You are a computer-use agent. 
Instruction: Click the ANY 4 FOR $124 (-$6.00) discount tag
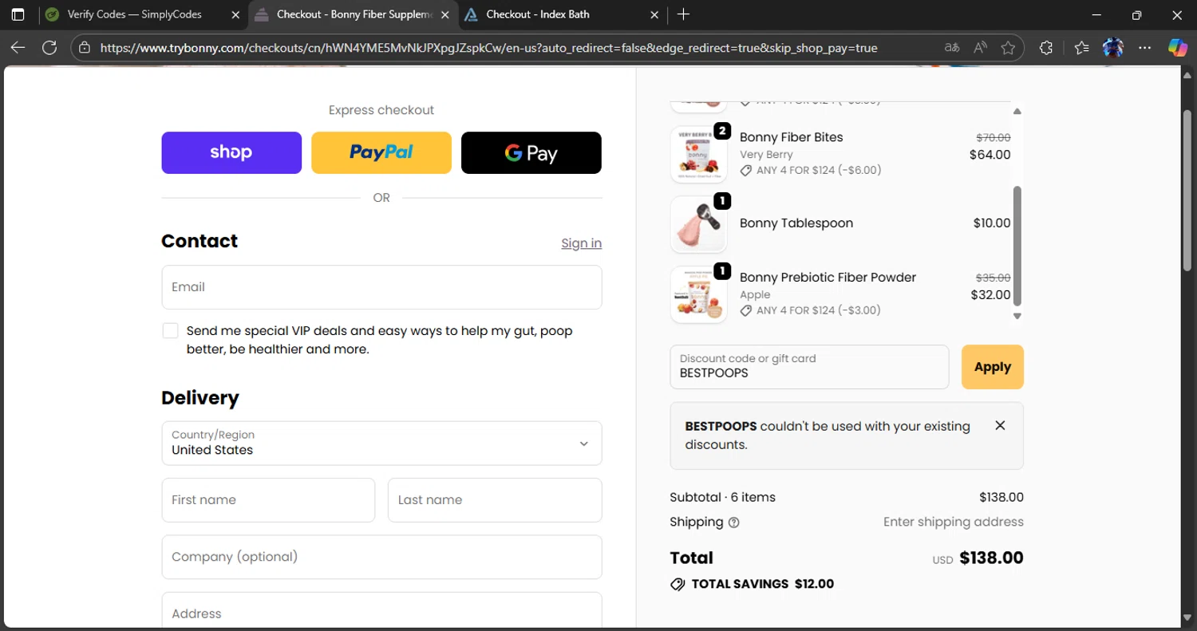coord(810,170)
